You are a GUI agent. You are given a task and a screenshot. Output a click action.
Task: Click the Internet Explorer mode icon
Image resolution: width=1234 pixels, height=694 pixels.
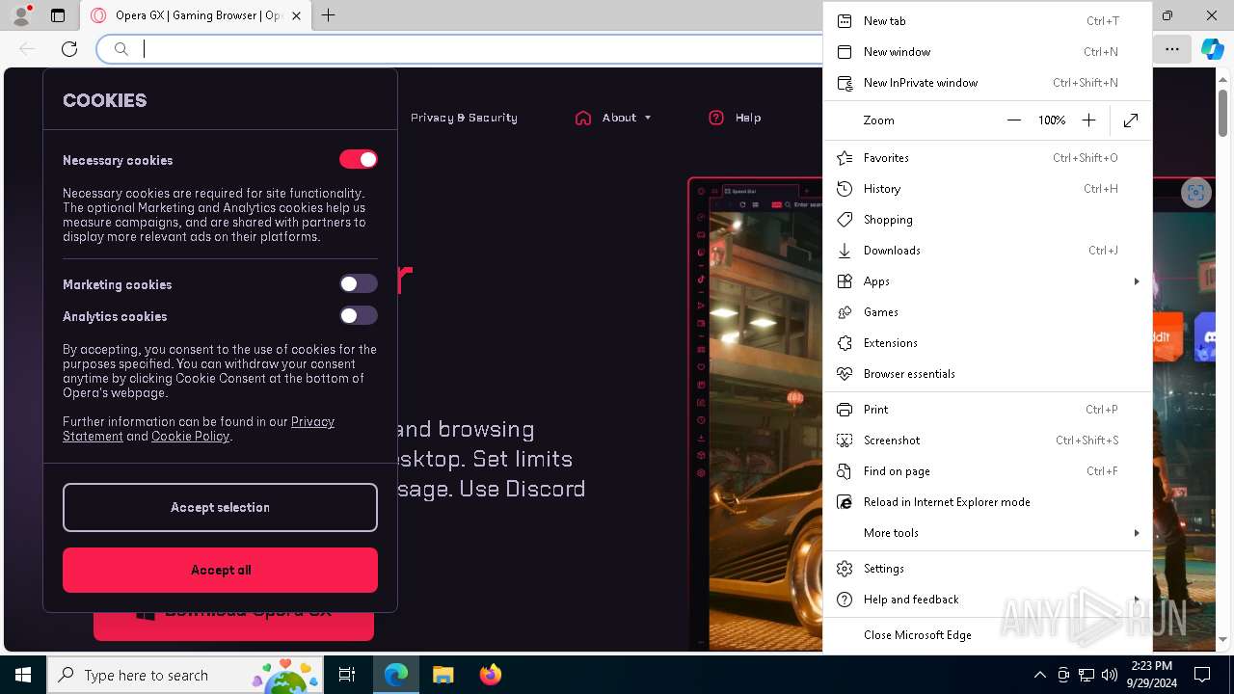click(x=845, y=502)
